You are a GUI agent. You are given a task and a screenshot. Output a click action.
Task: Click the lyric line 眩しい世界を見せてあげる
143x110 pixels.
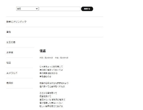pyautogui.click(x=51, y=106)
